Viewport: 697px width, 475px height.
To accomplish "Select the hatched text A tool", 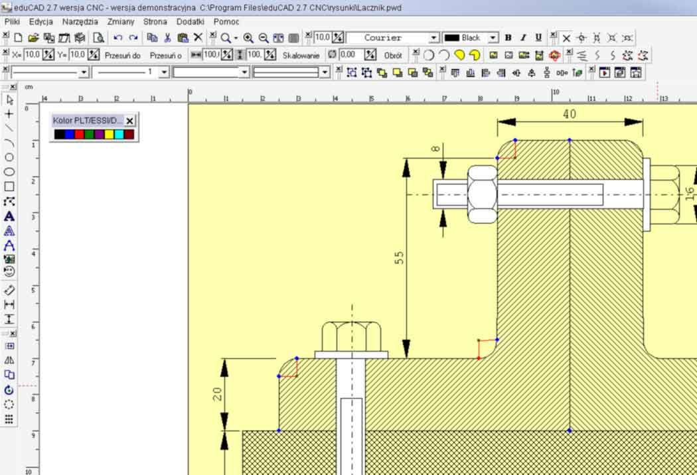I will pos(9,231).
